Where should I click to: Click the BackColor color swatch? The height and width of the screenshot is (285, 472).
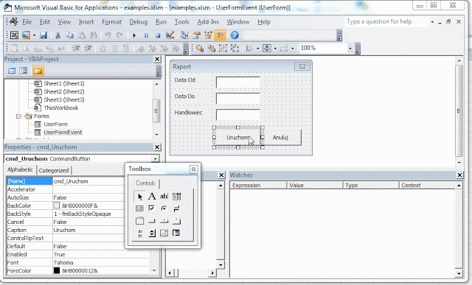(57, 205)
